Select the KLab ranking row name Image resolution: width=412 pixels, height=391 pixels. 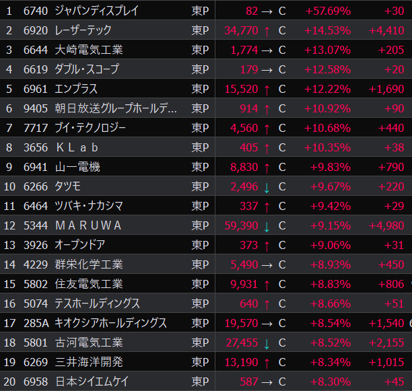(77, 147)
